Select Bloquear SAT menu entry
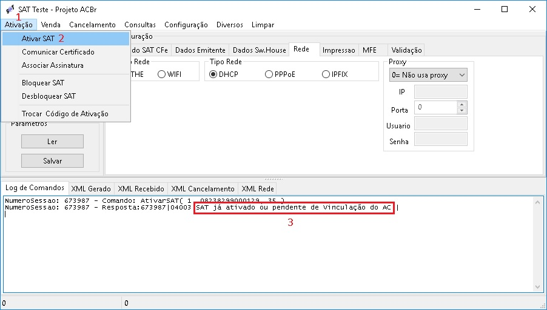Image resolution: width=547 pixels, height=310 pixels. 66,83
